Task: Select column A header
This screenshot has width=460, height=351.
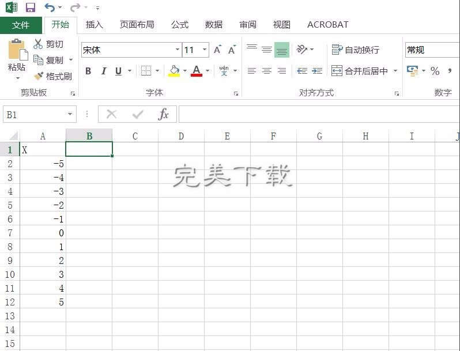Action: tap(43, 136)
